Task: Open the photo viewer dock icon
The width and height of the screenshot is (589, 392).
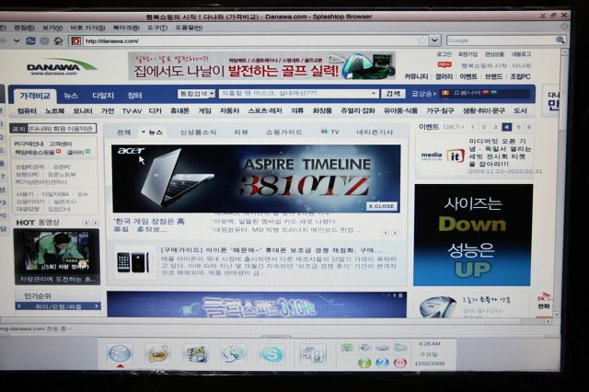Action: coord(196,353)
